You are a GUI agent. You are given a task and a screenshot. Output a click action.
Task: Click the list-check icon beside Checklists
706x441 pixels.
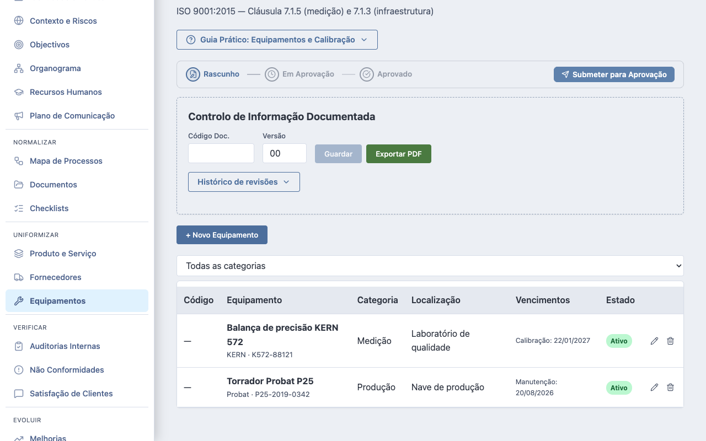pos(19,208)
